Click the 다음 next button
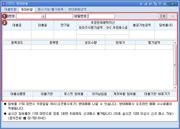This screenshot has width=180, height=129. tap(171, 16)
